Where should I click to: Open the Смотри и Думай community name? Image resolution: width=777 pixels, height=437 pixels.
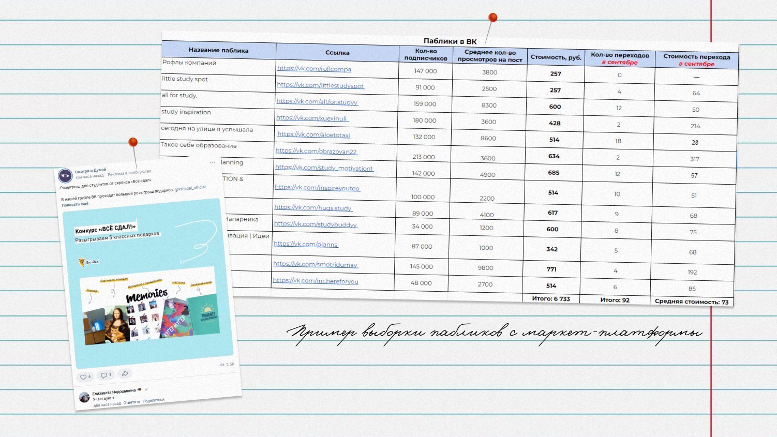[91, 171]
